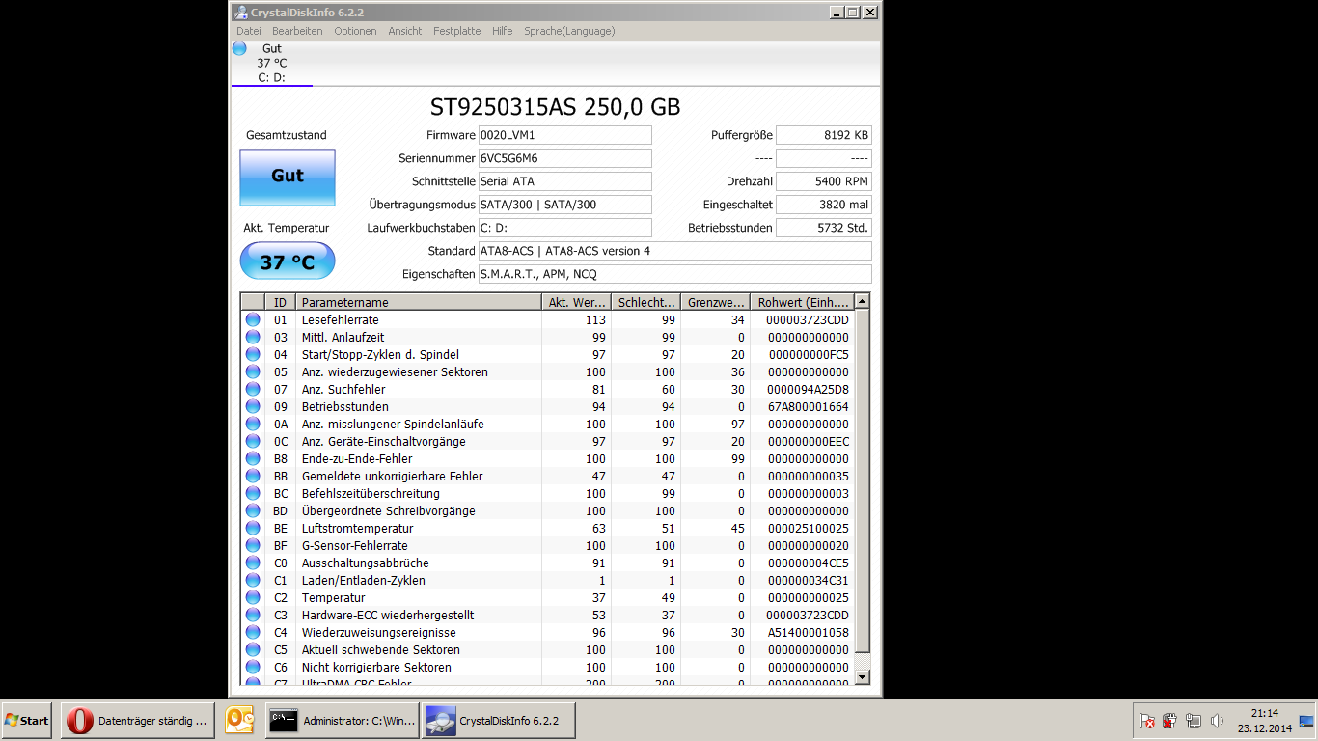1318x741 pixels.
Task: Click status icon for Mittl. Anlaufzeit row
Action: point(253,337)
